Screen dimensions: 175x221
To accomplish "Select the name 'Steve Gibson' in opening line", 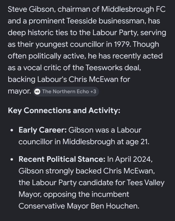I will tap(32, 9).
